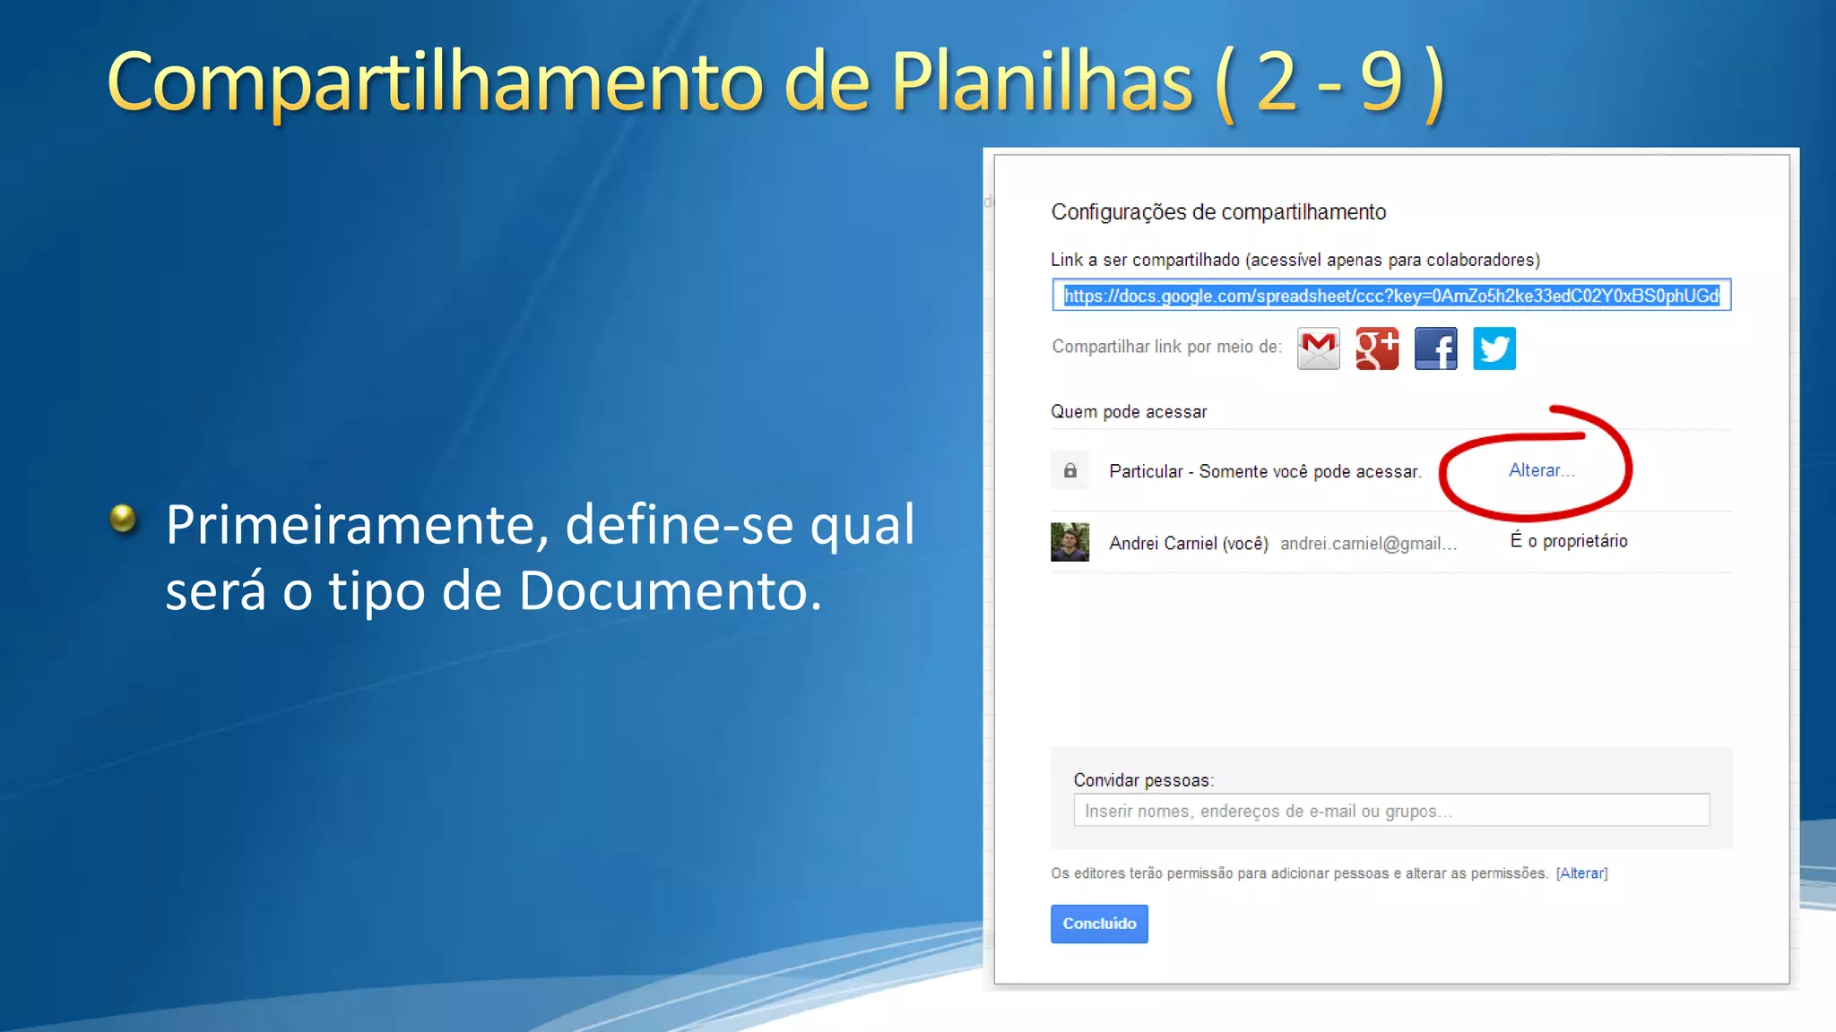The image size is (1836, 1032).
Task: Select the shareable spreadsheet link field
Action: coord(1391,296)
